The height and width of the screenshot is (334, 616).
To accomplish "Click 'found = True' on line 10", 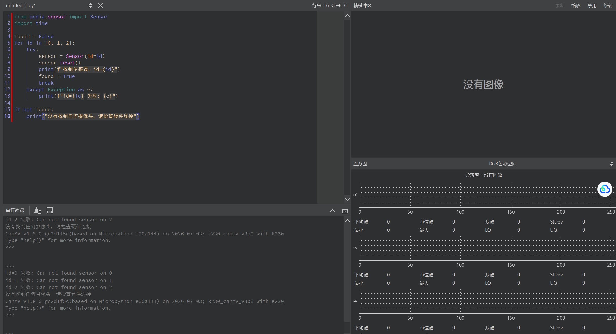I will click(x=57, y=76).
